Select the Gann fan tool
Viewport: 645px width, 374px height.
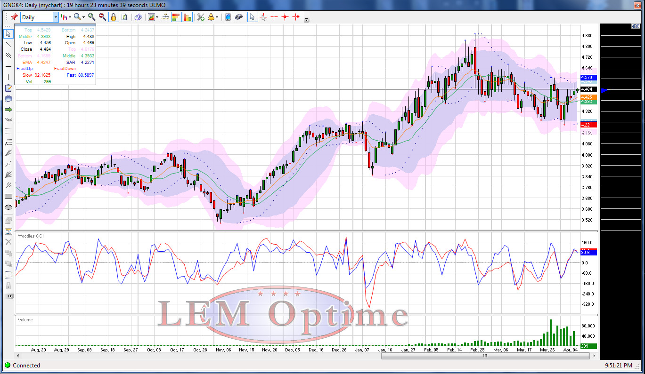point(8,175)
